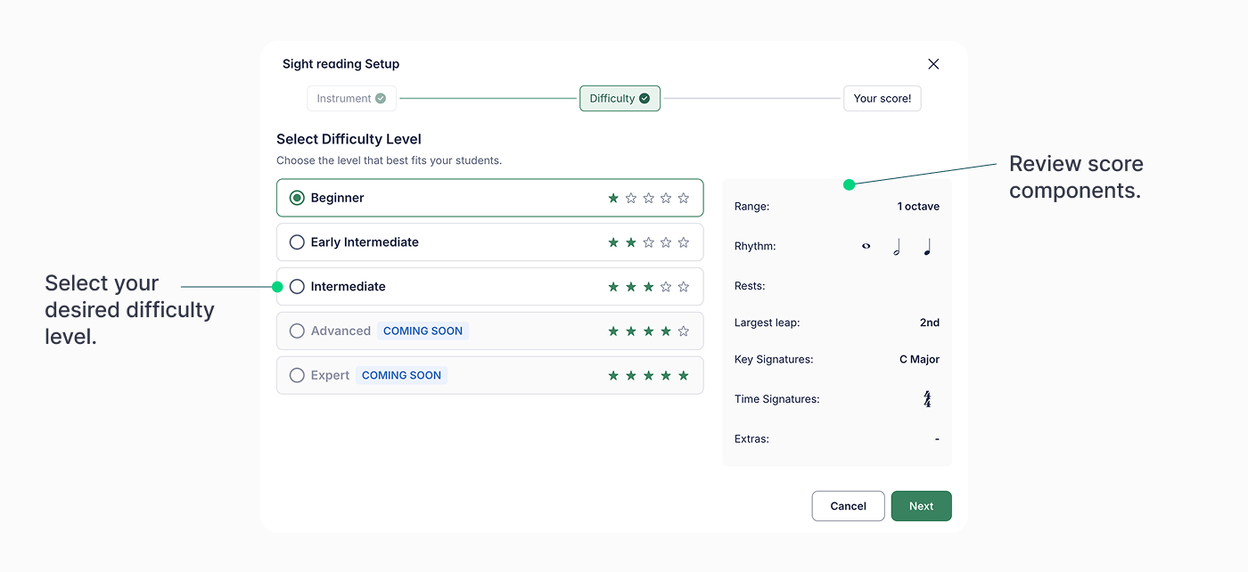
Task: Click the checkmark icon on Difficulty step
Action: pyautogui.click(x=645, y=99)
